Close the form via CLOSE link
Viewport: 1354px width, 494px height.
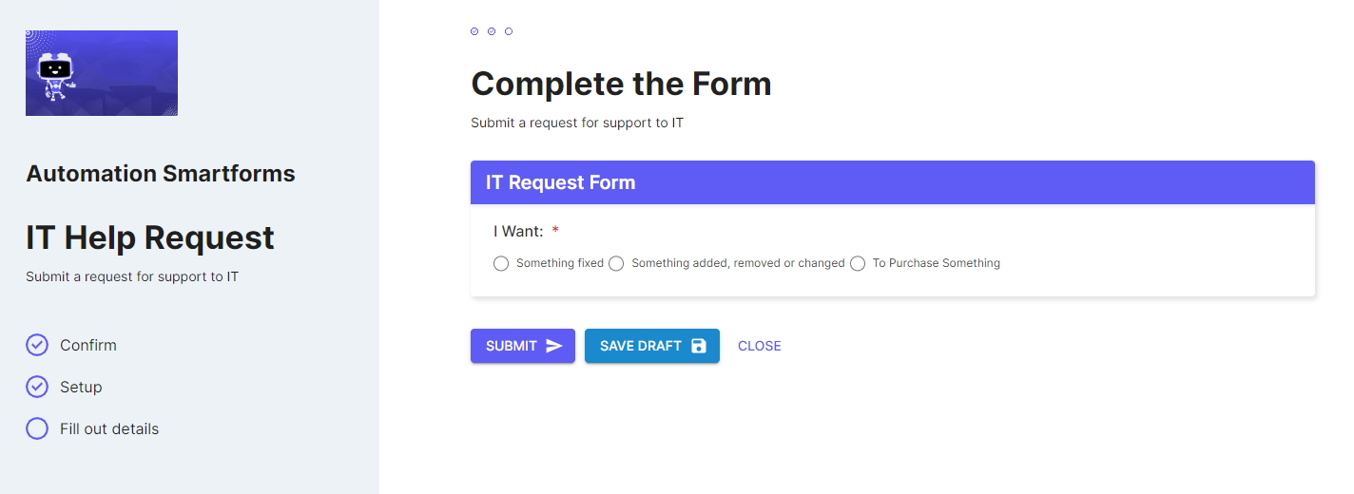[x=760, y=346]
